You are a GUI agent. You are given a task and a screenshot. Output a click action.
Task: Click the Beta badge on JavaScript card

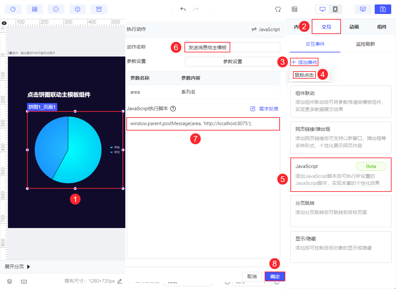pos(371,166)
